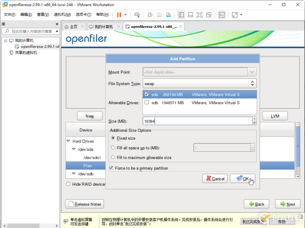Uncheck Force to be a primary partition
305x228 pixels.
(x=111, y=168)
